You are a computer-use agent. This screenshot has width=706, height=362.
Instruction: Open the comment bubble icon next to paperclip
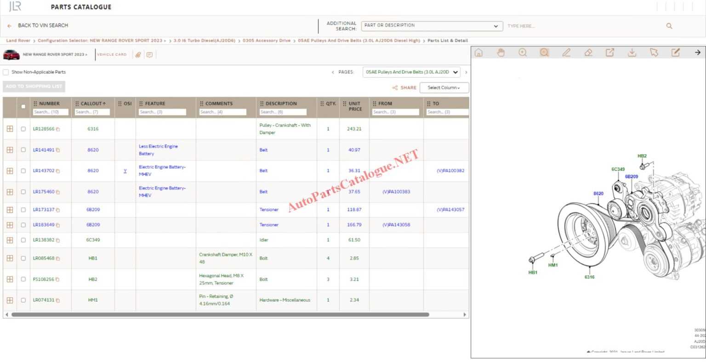point(149,54)
